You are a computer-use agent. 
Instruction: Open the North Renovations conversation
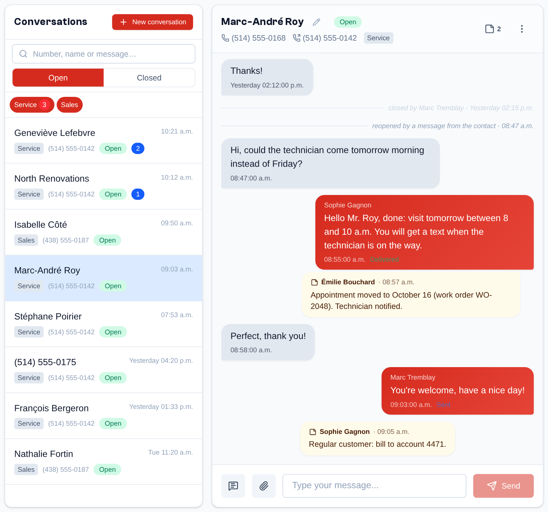pyautogui.click(x=104, y=186)
